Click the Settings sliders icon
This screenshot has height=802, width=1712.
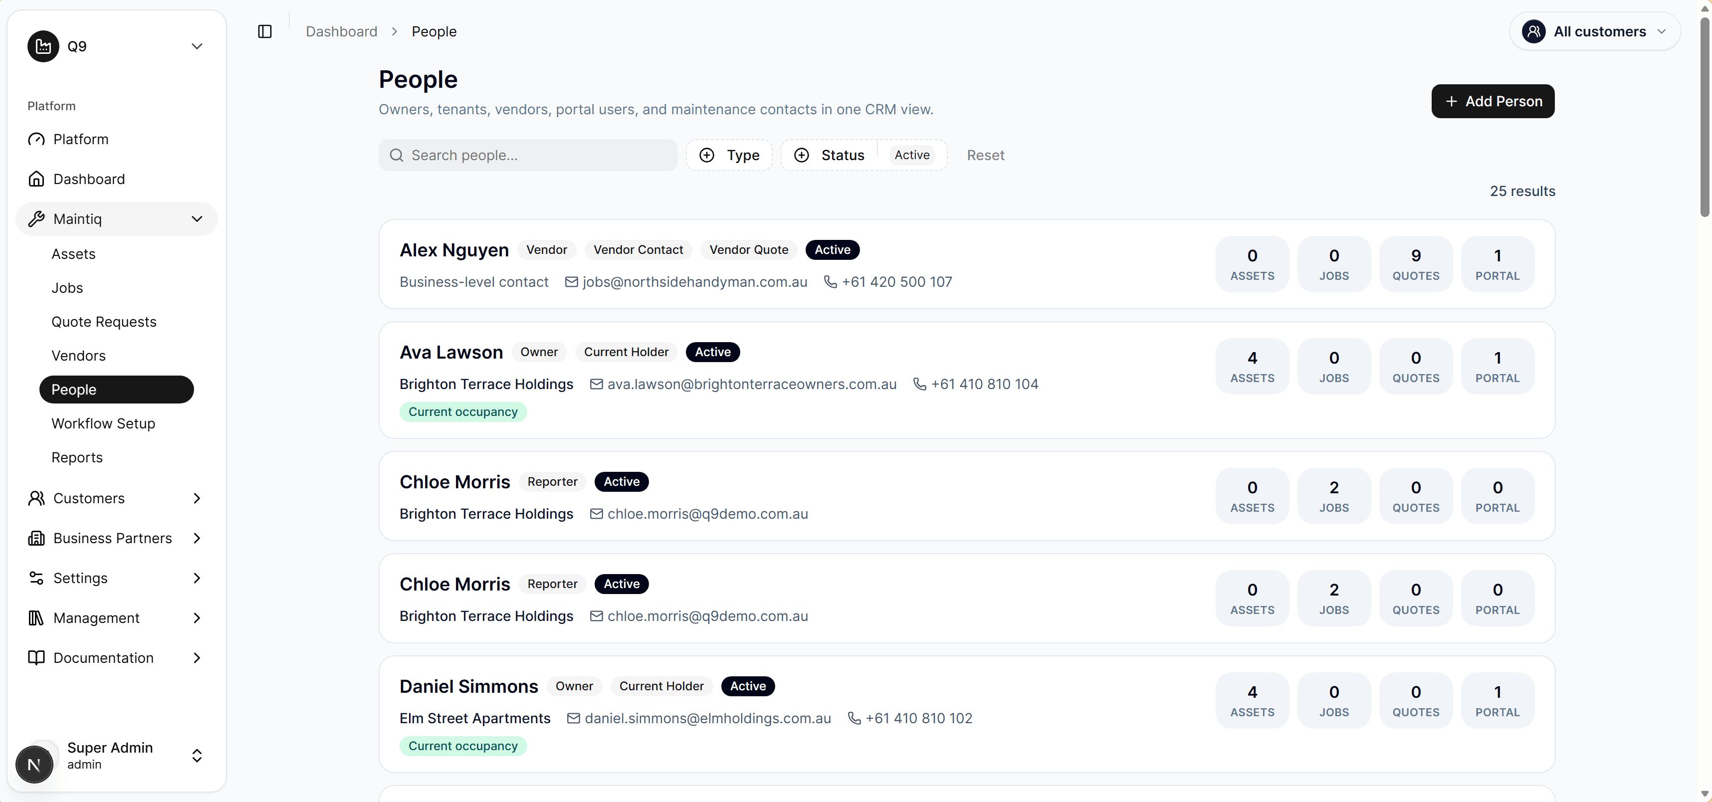[36, 578]
